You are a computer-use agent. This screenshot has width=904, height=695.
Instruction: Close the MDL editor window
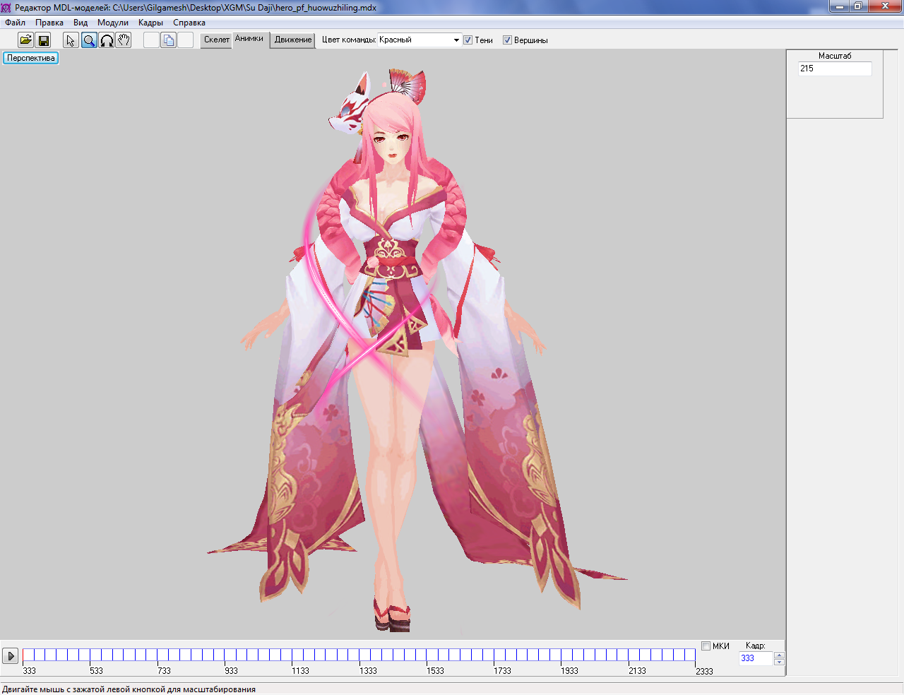tap(885, 6)
